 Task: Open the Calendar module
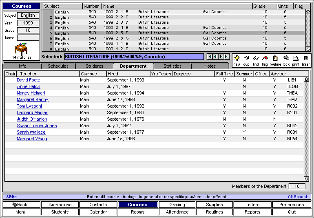click(x=98, y=212)
